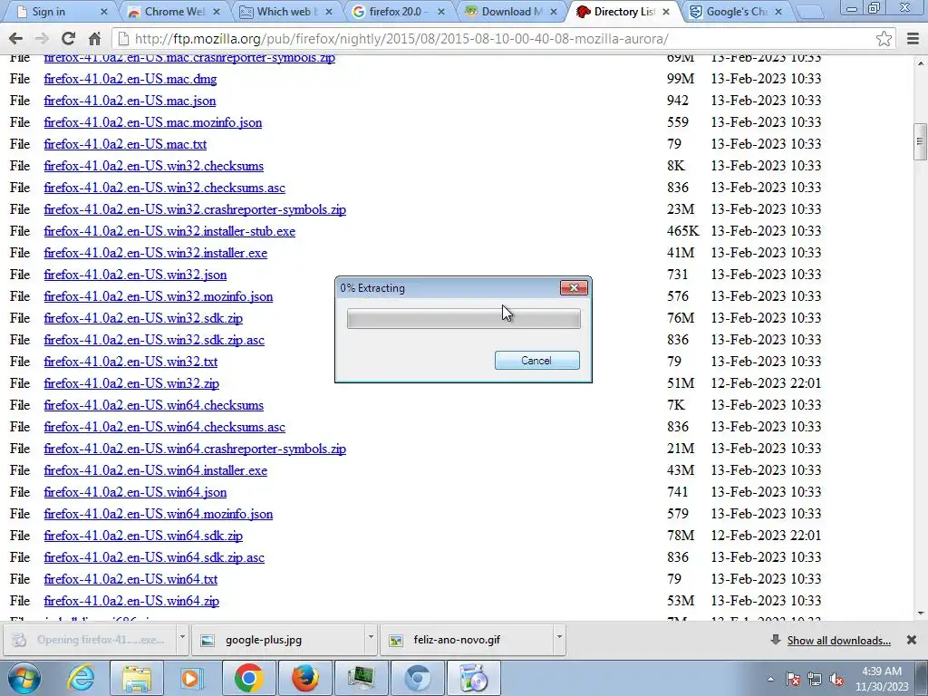
Task: Close the Sign in tab
Action: tap(104, 11)
